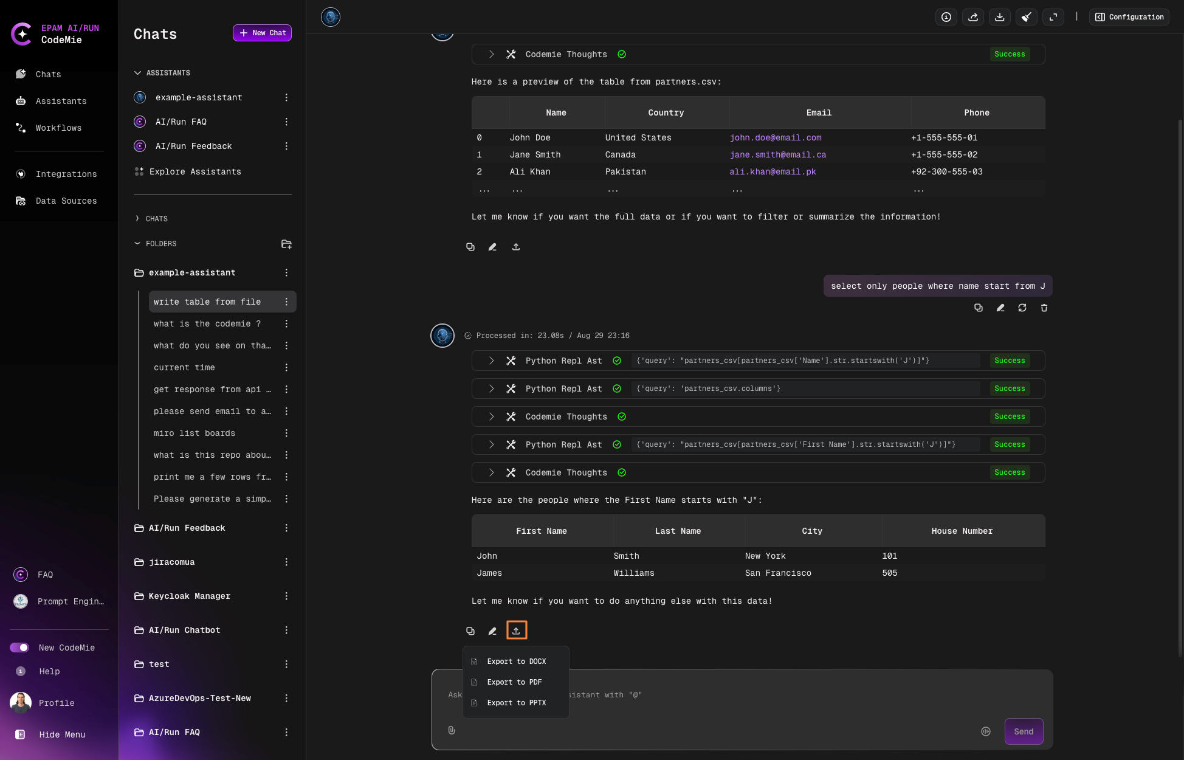Click the regenerate icon under user message
This screenshot has width=1184, height=760.
pyautogui.click(x=1022, y=308)
